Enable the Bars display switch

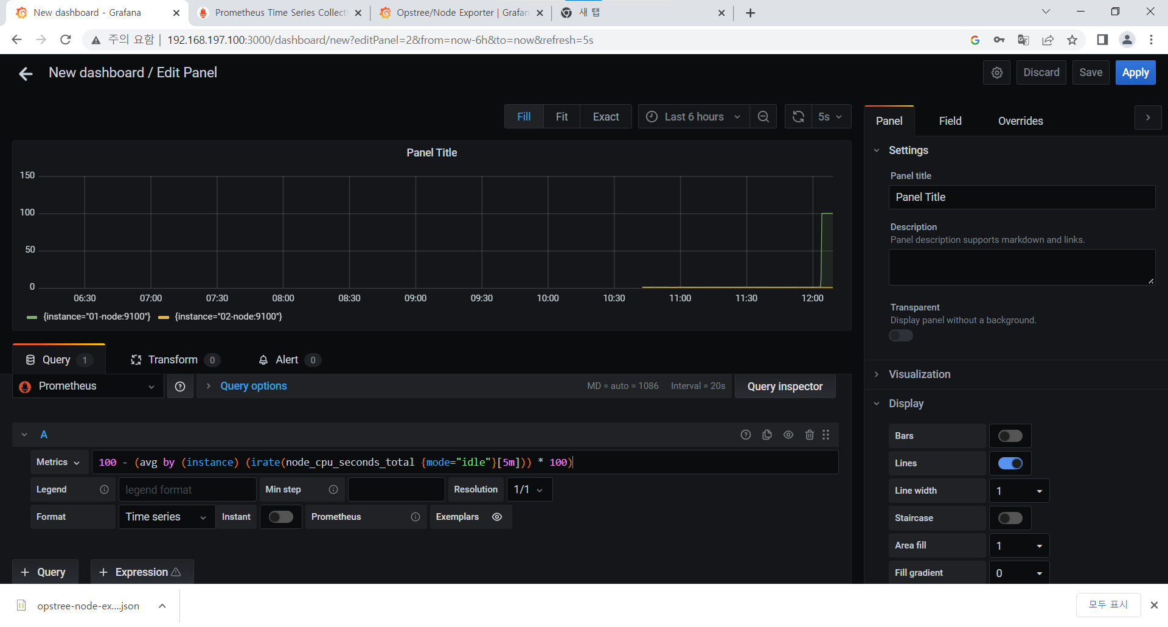coord(1010,436)
